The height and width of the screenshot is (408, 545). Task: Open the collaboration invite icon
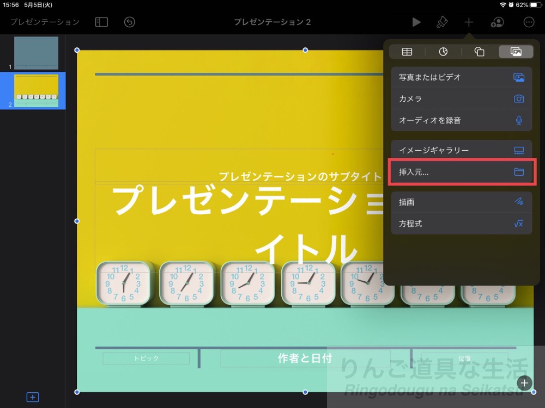(x=498, y=22)
